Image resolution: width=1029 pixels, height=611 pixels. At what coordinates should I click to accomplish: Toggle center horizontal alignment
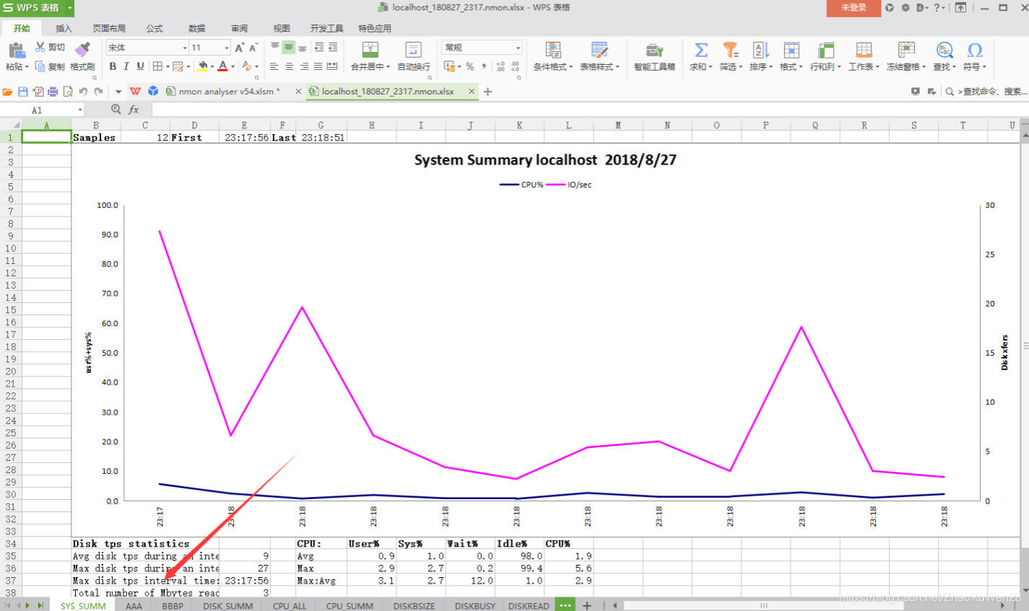(x=289, y=66)
